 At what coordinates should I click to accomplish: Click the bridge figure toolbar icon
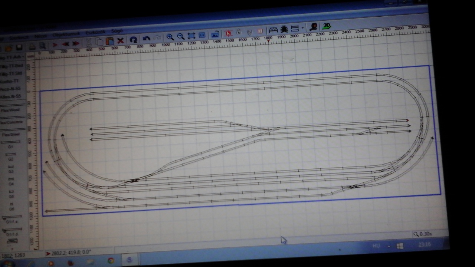tap(273, 29)
